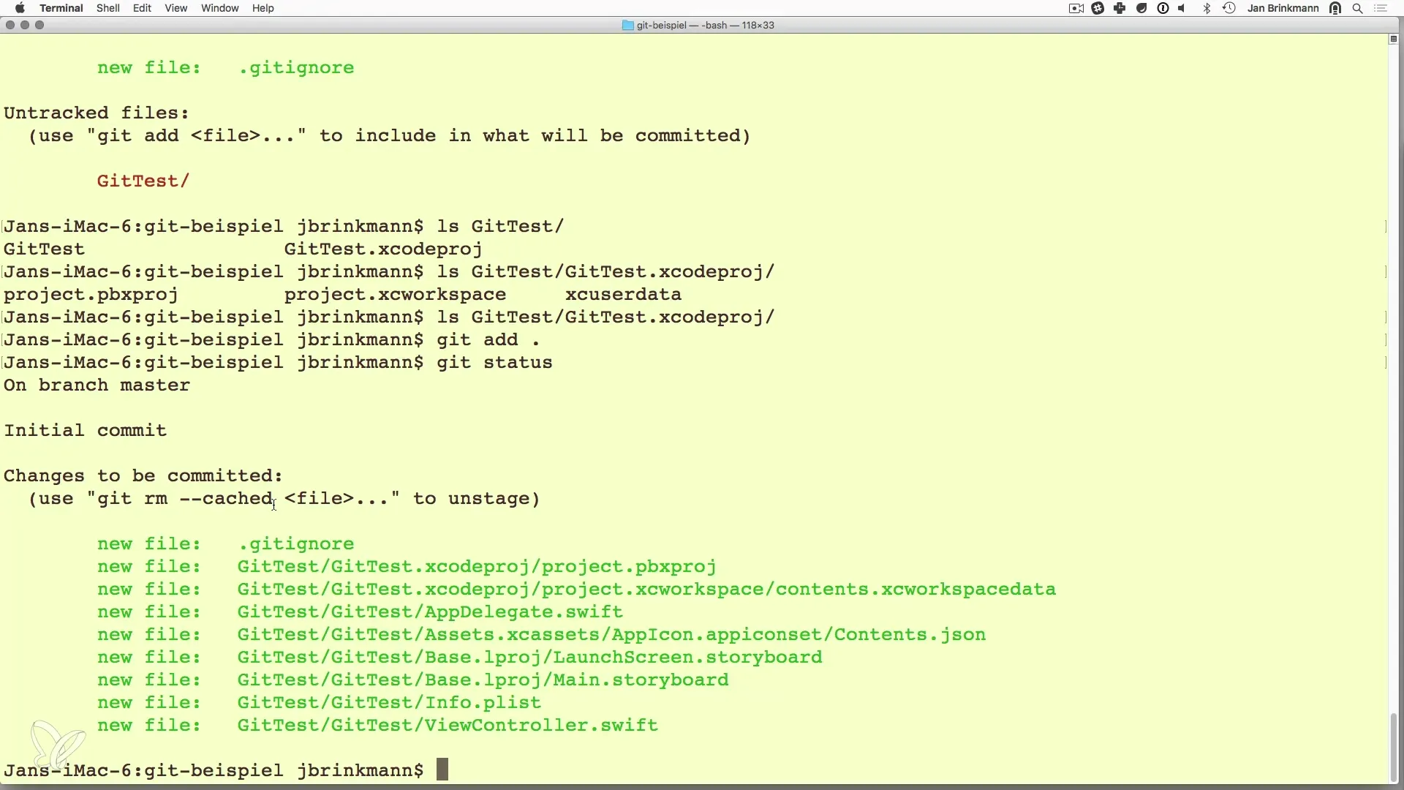Open the Shell menu
This screenshot has width=1404, height=790.
click(x=108, y=8)
